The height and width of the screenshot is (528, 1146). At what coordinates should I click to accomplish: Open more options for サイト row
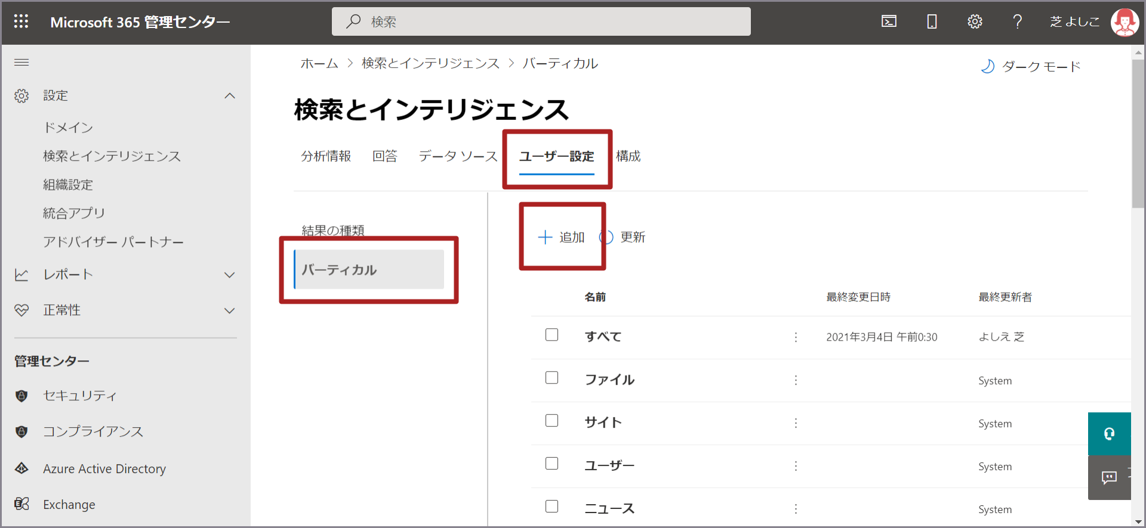tap(796, 423)
